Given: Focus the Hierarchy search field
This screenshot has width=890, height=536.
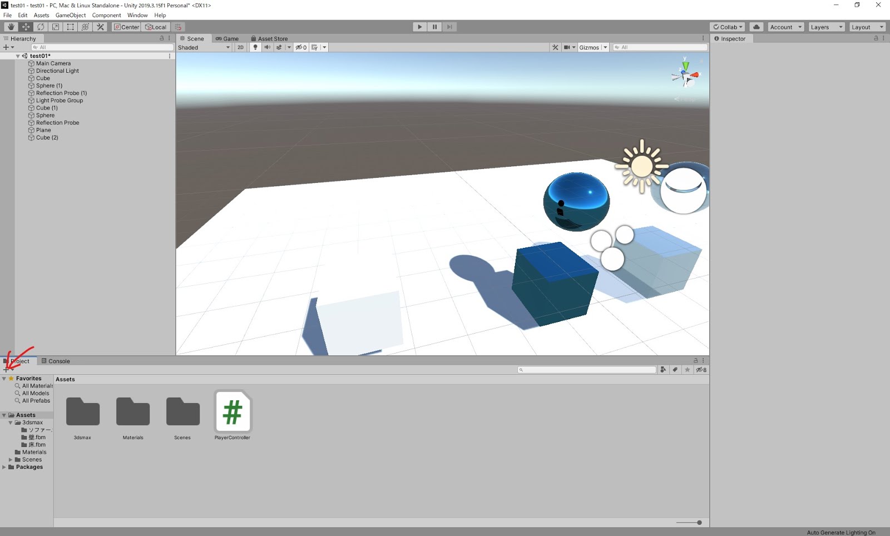Looking at the screenshot, I should (x=102, y=47).
